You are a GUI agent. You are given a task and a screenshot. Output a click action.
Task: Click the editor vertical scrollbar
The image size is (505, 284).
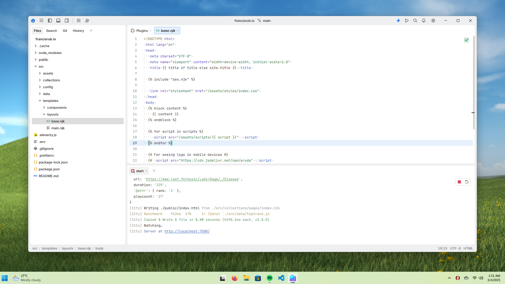click(474, 82)
